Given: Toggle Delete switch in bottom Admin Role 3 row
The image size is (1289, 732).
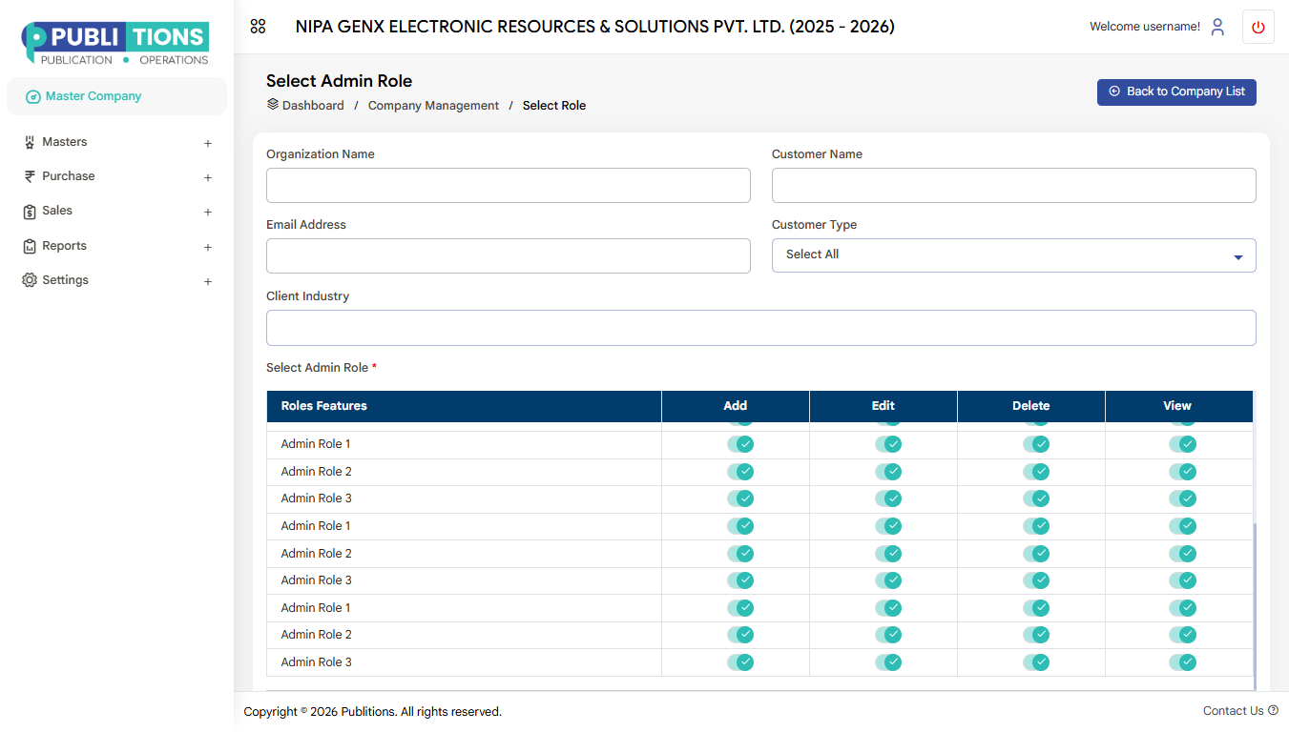Looking at the screenshot, I should (1036, 662).
